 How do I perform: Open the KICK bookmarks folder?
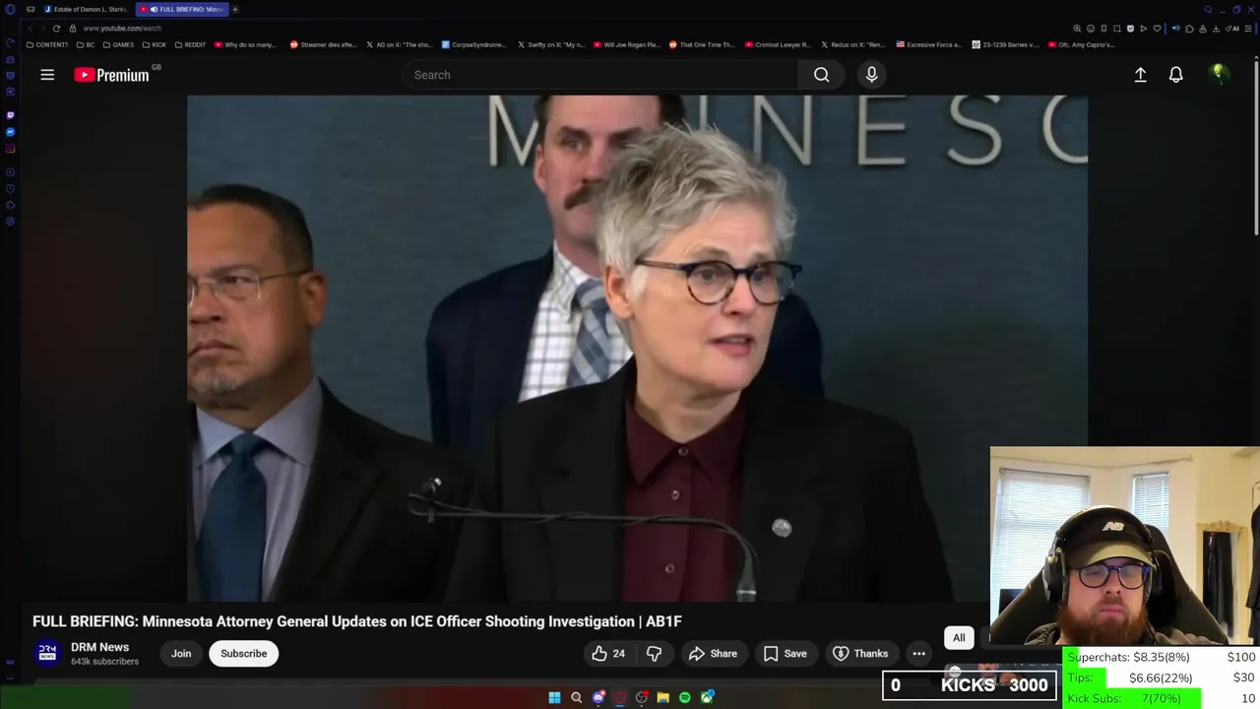tap(154, 44)
